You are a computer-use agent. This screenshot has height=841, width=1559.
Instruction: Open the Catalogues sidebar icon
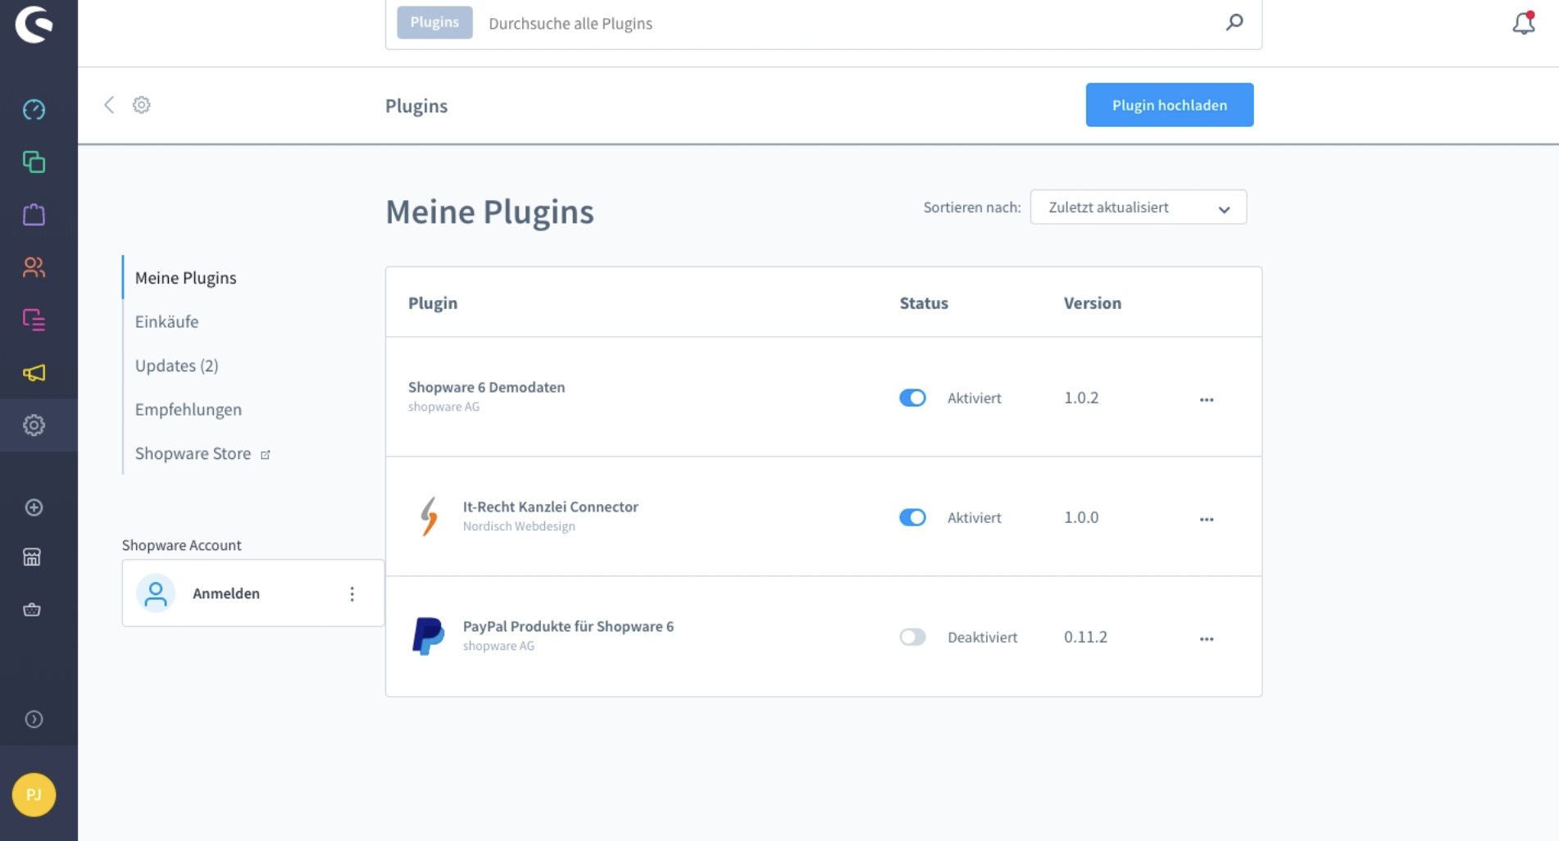pyautogui.click(x=34, y=162)
